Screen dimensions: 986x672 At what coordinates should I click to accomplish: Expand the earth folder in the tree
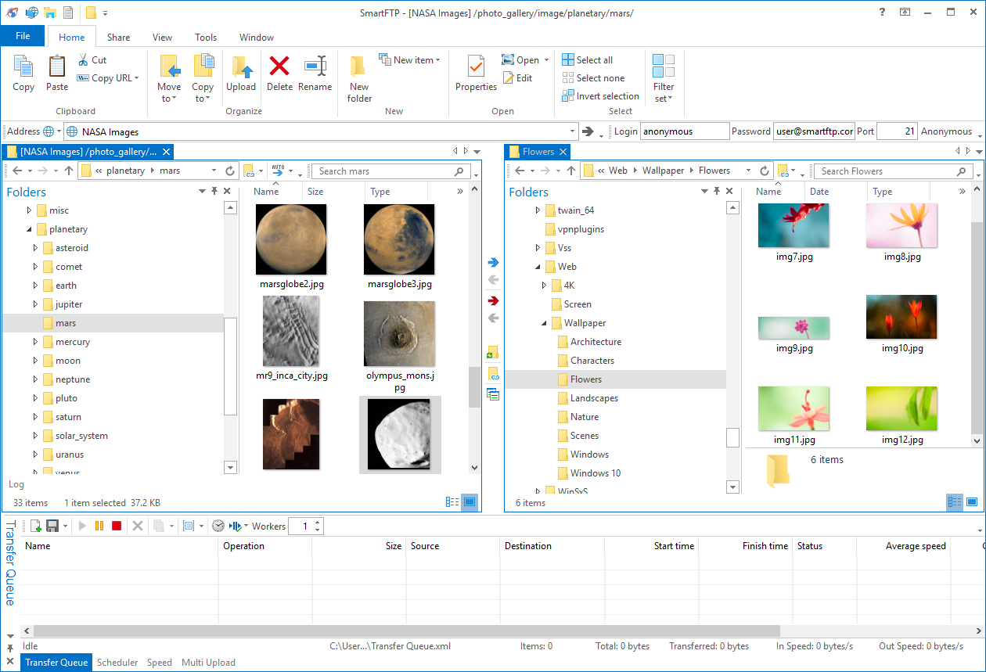coord(34,286)
